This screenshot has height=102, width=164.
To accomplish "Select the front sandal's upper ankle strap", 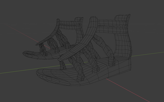I will (x=112, y=23).
